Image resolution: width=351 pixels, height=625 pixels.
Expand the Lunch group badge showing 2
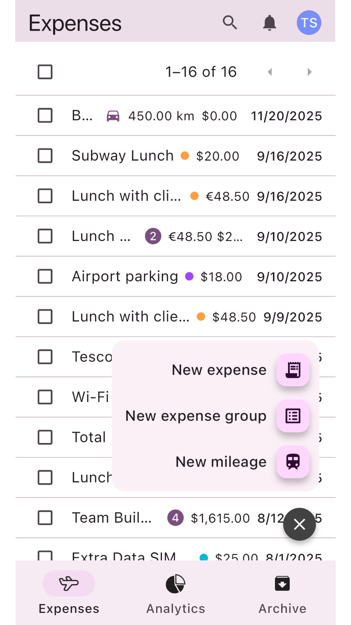coord(153,236)
